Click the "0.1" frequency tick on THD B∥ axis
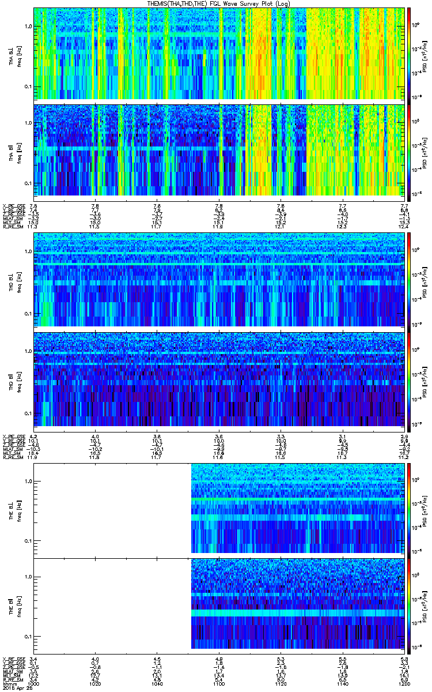The width and height of the screenshot is (432, 692). (28, 414)
